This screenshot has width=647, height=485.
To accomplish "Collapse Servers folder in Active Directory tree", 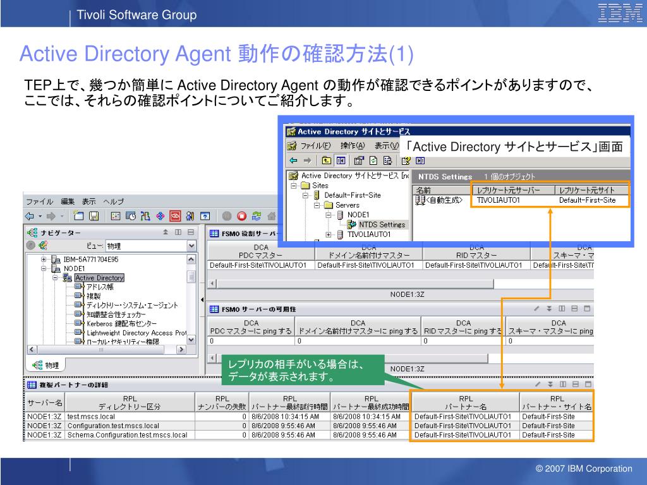I will coord(317,205).
